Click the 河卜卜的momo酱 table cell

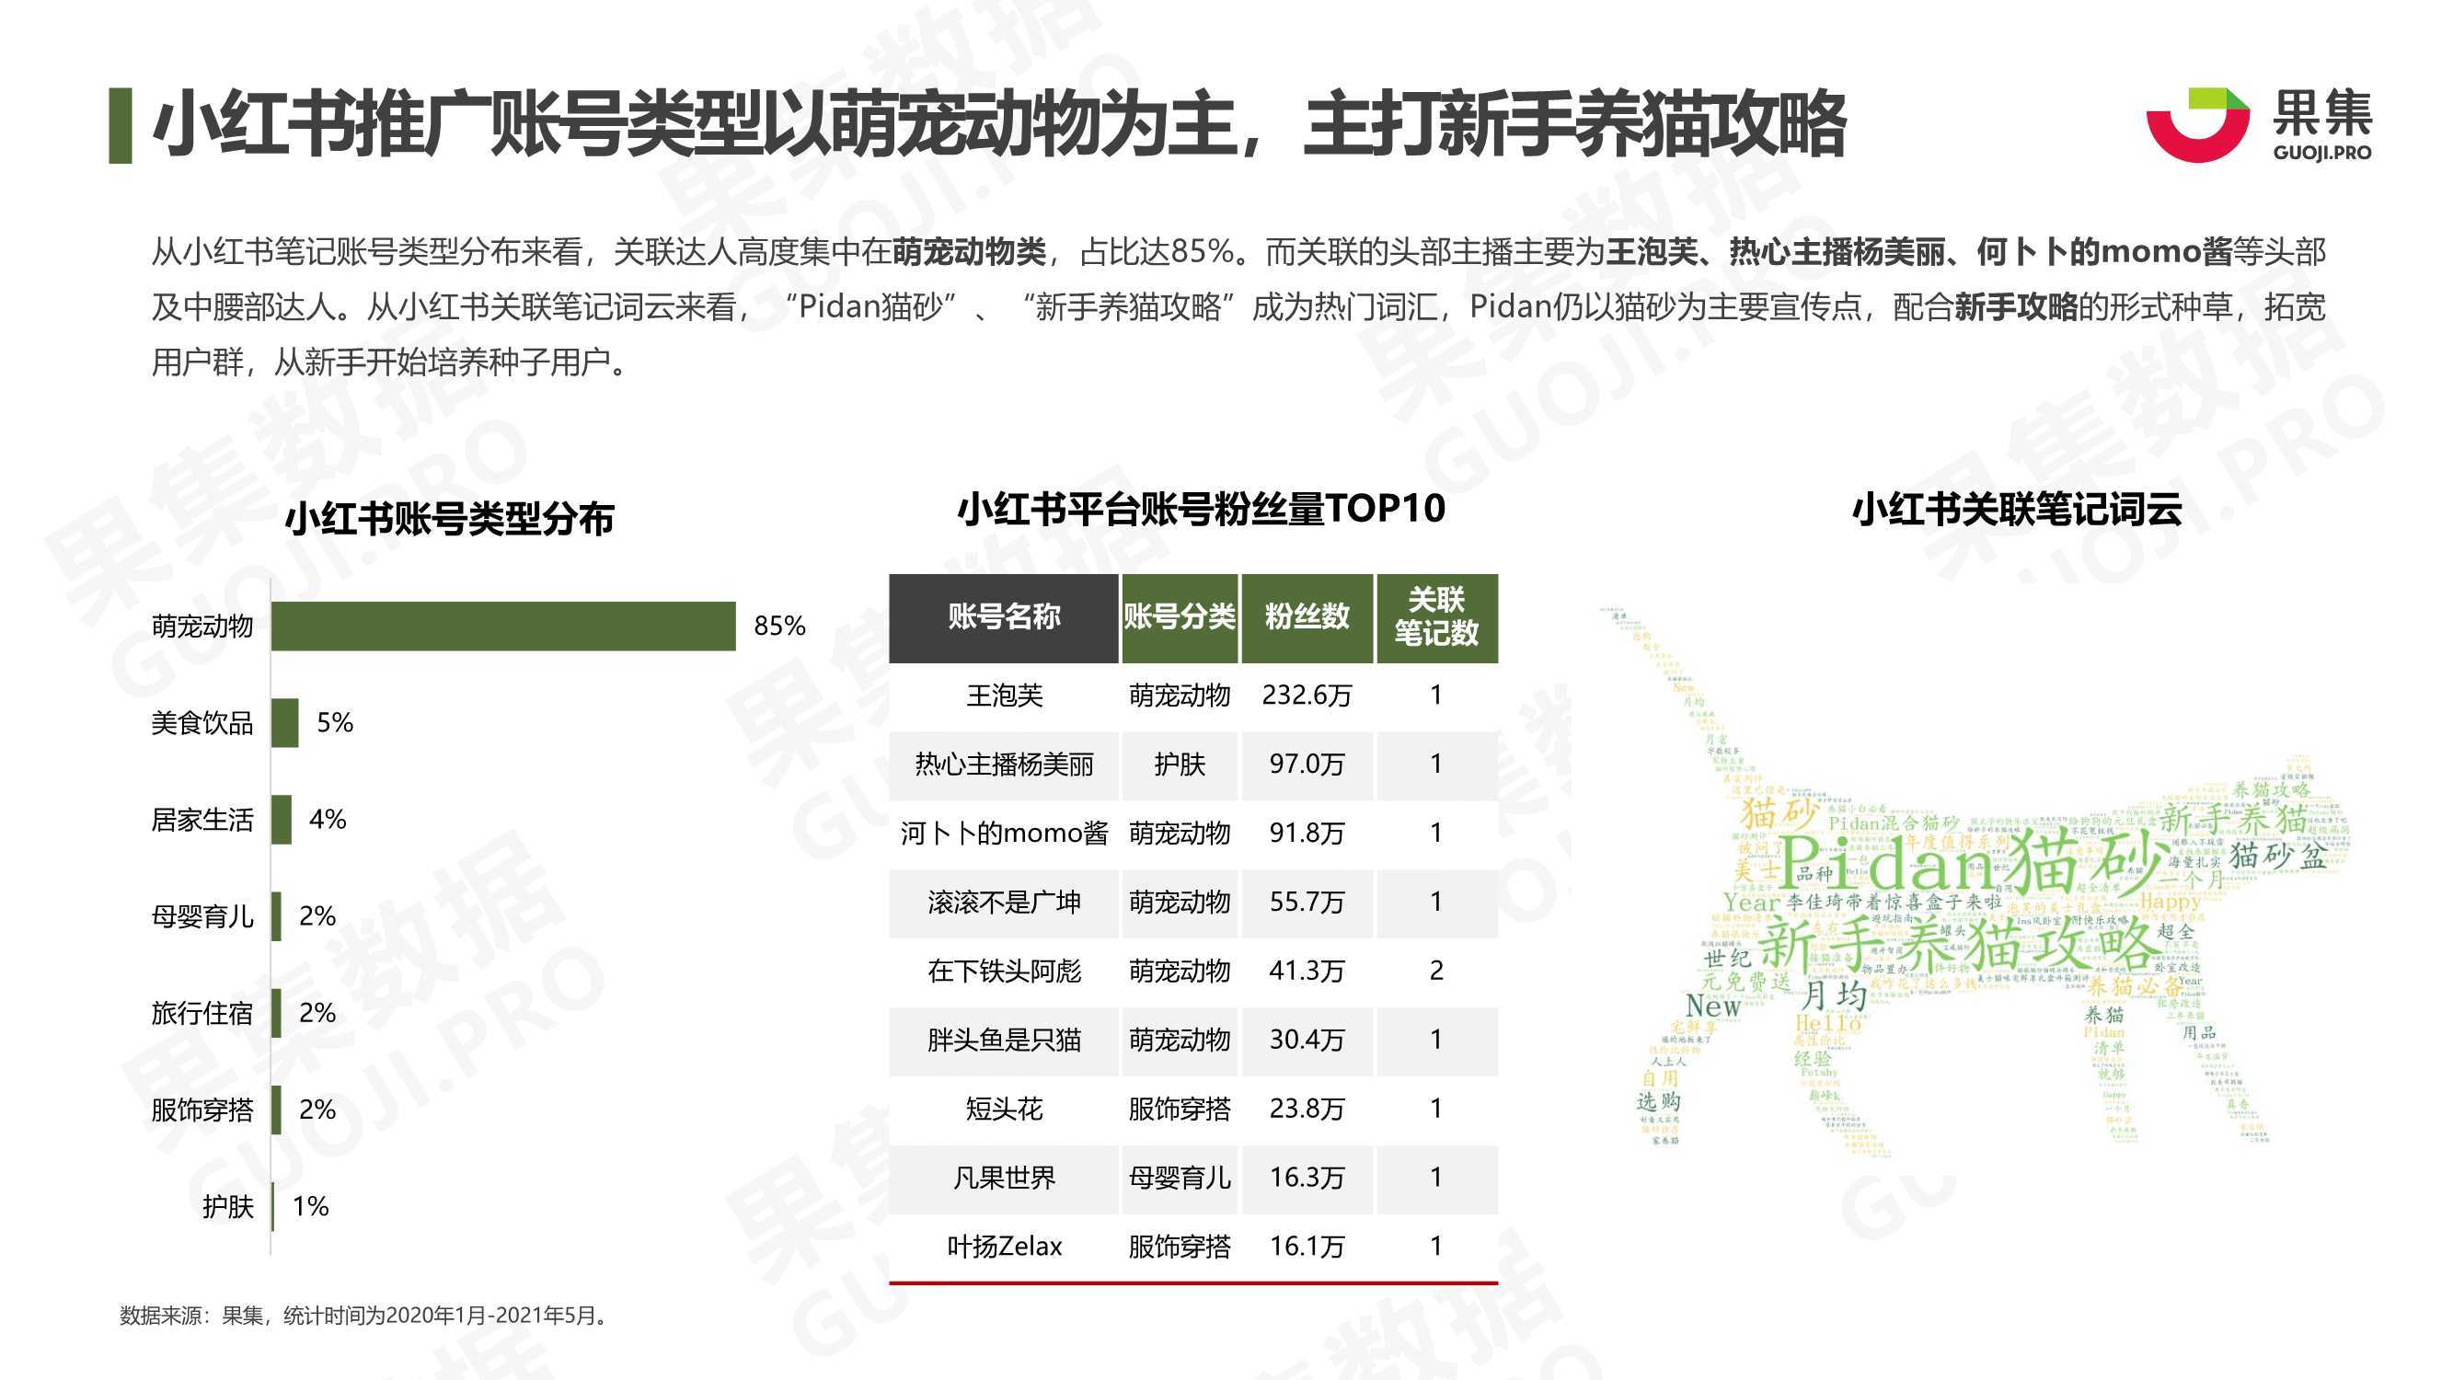coord(1005,834)
